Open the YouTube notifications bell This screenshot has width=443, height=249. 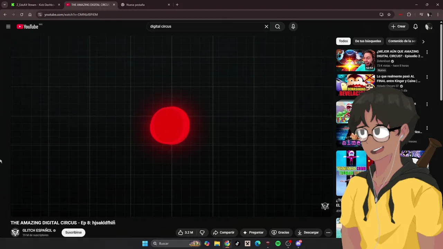416,27
